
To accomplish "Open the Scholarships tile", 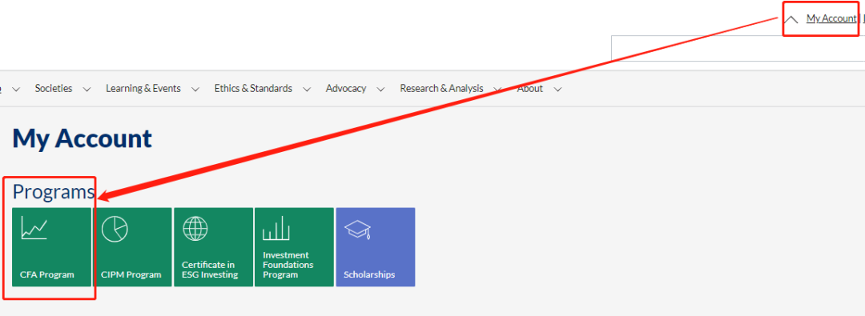I will pos(375,247).
